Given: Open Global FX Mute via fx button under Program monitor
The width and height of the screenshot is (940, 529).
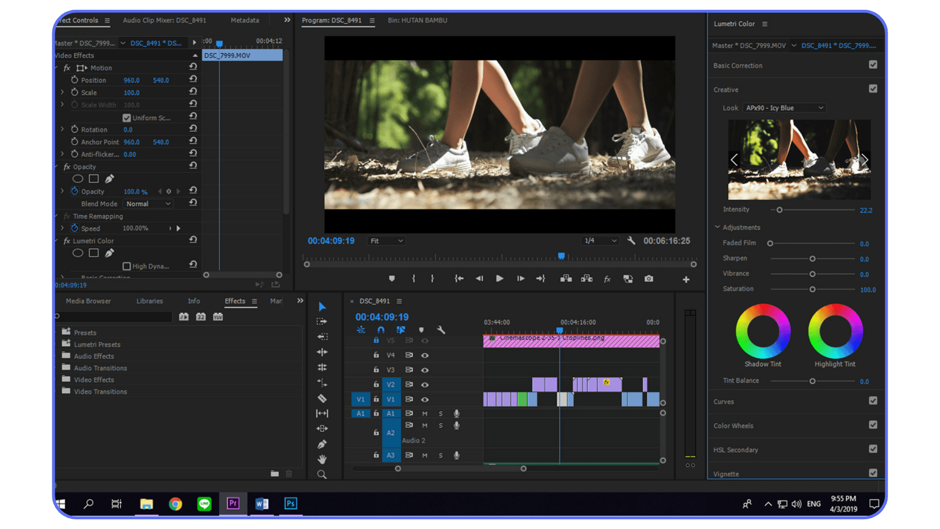Looking at the screenshot, I should coord(607,278).
